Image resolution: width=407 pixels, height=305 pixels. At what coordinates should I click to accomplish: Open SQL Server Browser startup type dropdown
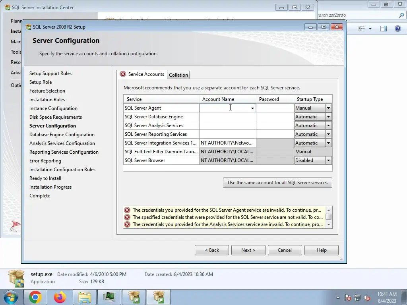pos(328,160)
